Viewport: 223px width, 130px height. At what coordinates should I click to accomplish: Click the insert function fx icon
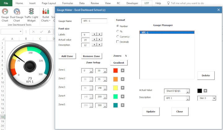49,31
